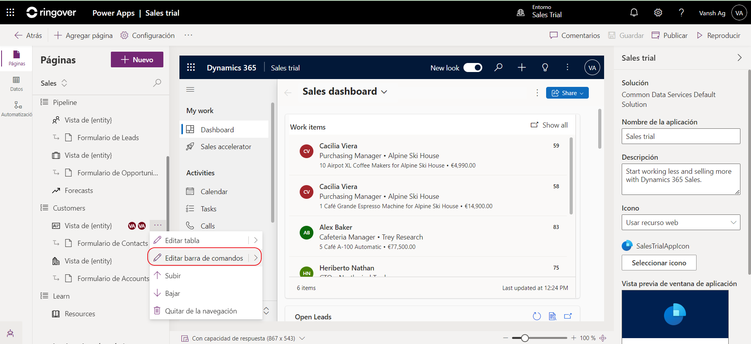Open Comentarios in the command bar
The image size is (751, 344).
click(x=575, y=35)
